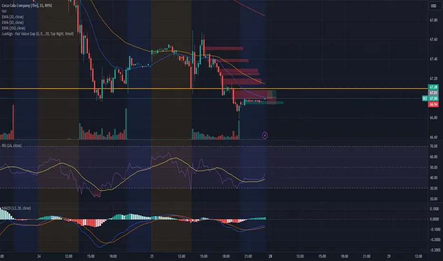Screen dimensions: 443x261
Task: Select the EMA (200, close) legend
Action: tap(14, 28)
